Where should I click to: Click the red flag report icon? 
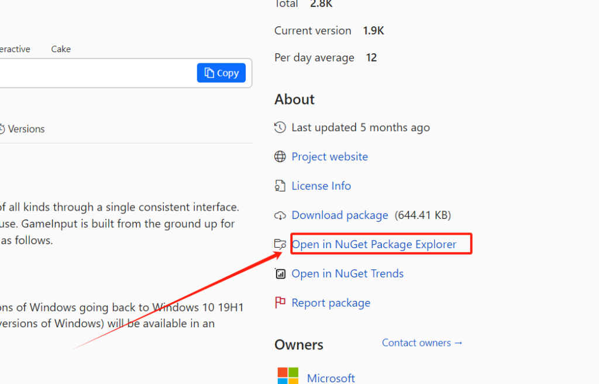point(280,303)
